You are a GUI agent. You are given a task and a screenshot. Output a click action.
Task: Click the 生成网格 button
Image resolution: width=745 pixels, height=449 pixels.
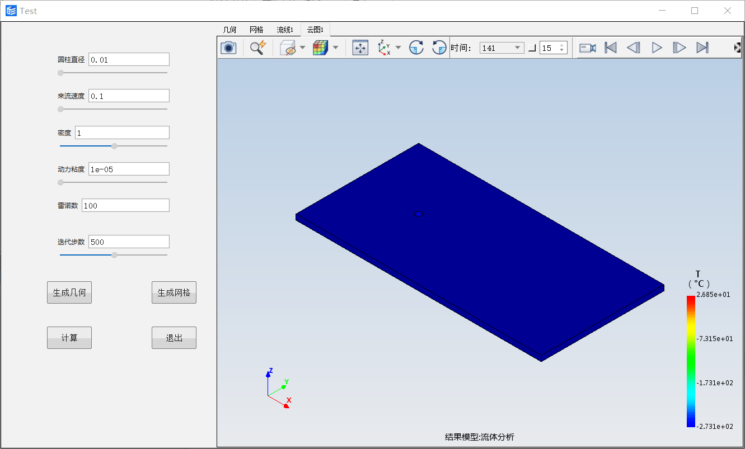pyautogui.click(x=174, y=292)
